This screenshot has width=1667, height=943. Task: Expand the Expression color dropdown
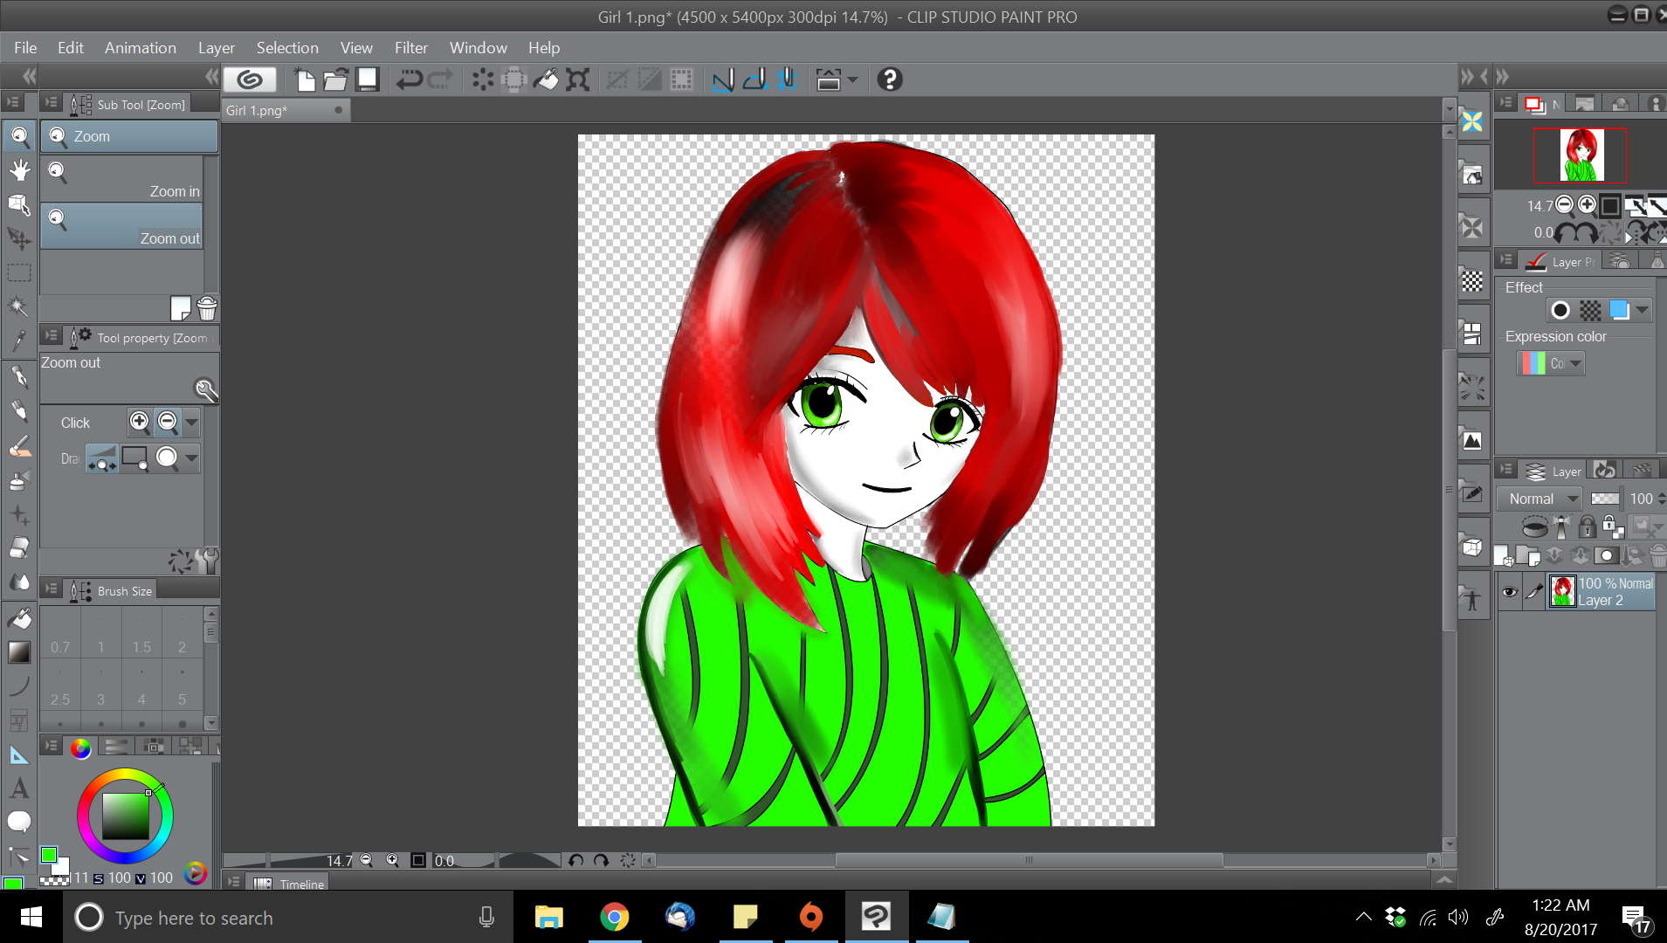click(1575, 363)
